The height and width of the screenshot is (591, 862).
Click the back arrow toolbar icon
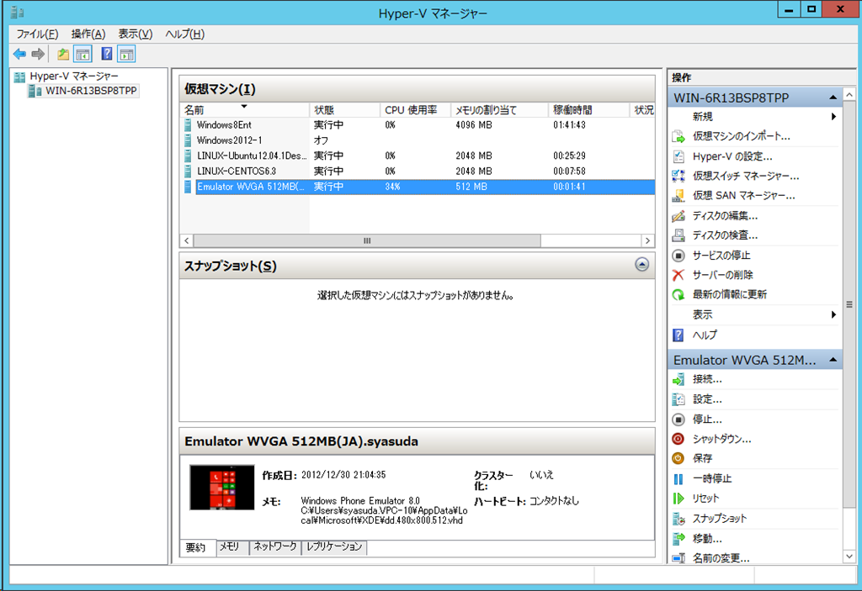pos(20,54)
